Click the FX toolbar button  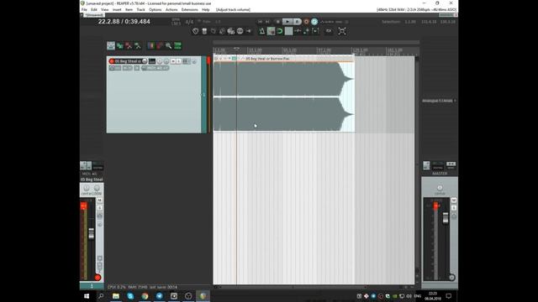point(329,31)
